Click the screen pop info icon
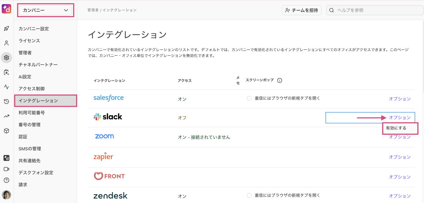This screenshot has height=203, width=424. point(280,80)
